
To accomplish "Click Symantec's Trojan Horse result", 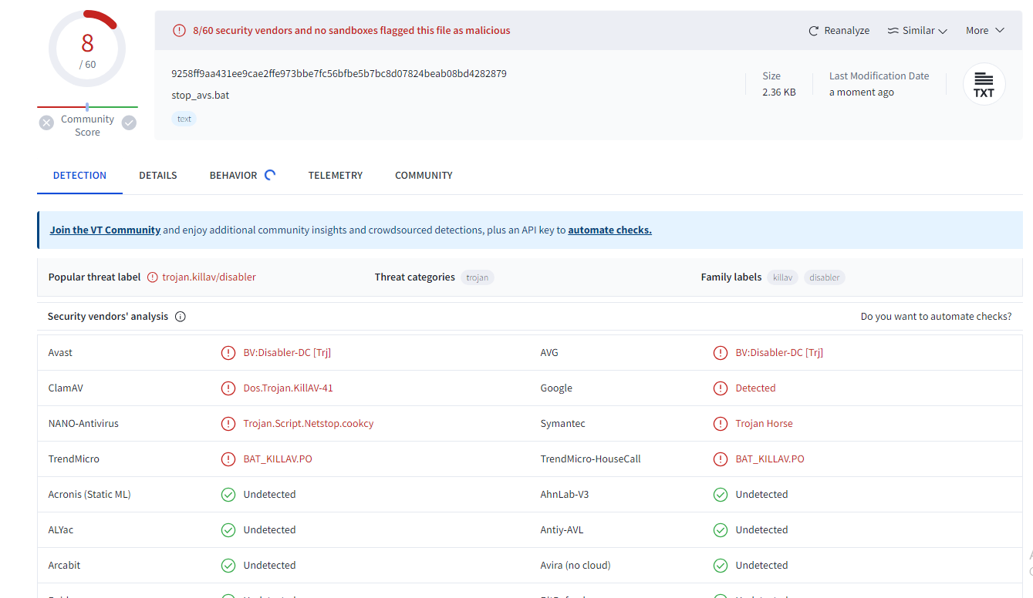I will coord(764,424).
